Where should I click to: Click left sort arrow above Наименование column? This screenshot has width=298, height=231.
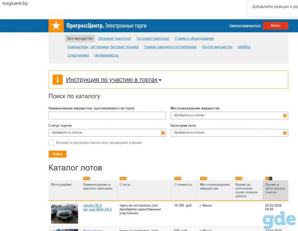85,178
